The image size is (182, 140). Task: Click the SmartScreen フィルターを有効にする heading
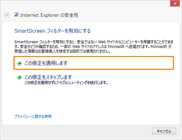[x=52, y=31]
